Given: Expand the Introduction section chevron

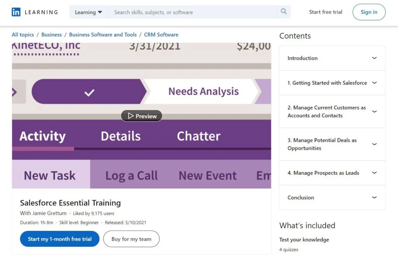Looking at the screenshot, I should coord(374,58).
